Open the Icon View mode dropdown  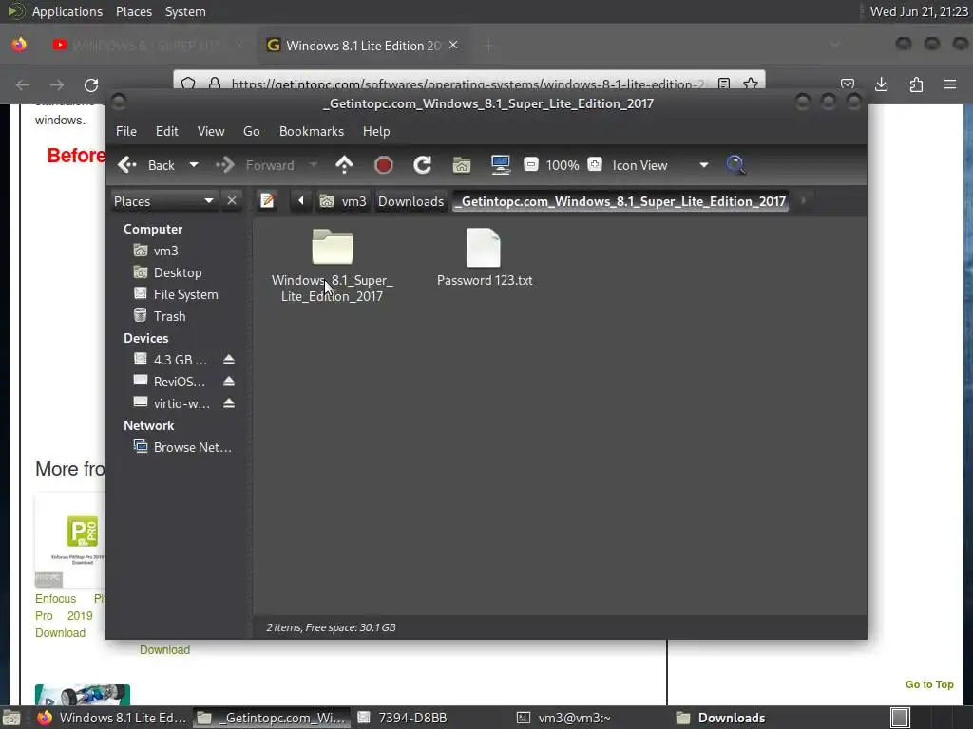point(659,165)
